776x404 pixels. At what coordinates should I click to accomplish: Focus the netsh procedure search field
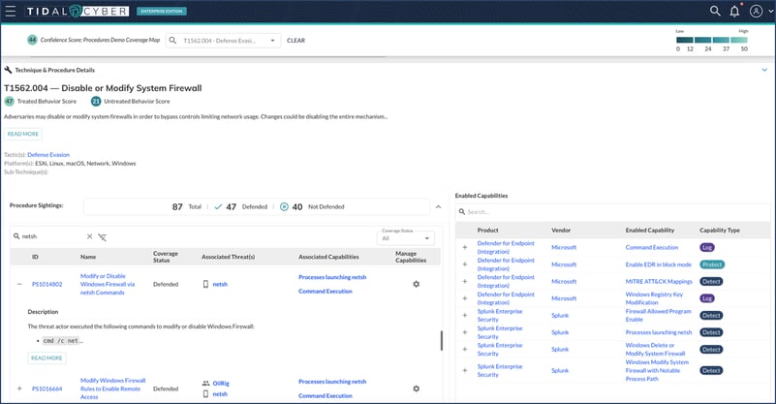point(52,236)
